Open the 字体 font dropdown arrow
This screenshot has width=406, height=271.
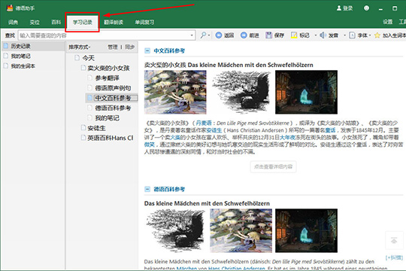point(370,35)
